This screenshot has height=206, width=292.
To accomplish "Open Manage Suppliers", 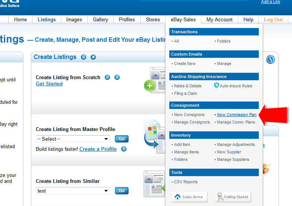I will pos(233,159).
